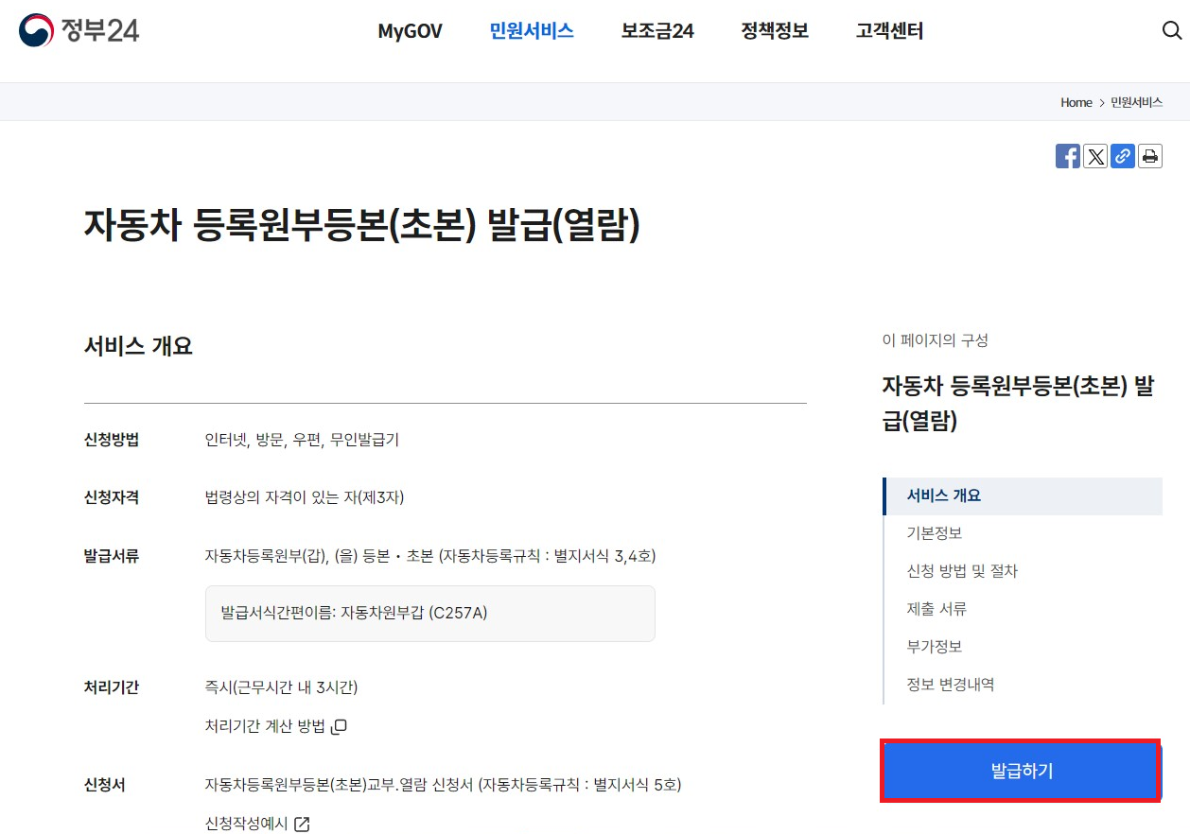Click text 인터넷, 방문, 우편, 무인발급기
The width and height of the screenshot is (1190, 834).
(302, 440)
